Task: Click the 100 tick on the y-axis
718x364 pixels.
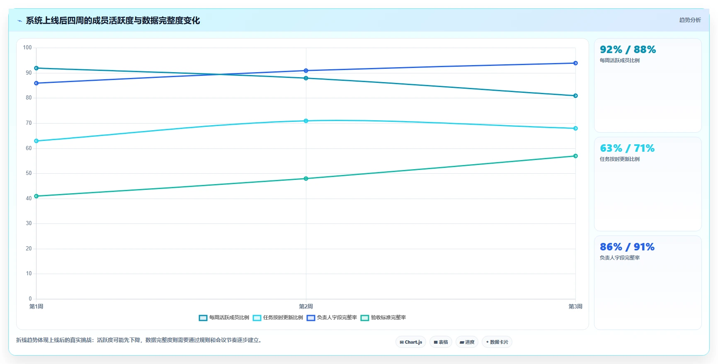Action: [27, 48]
